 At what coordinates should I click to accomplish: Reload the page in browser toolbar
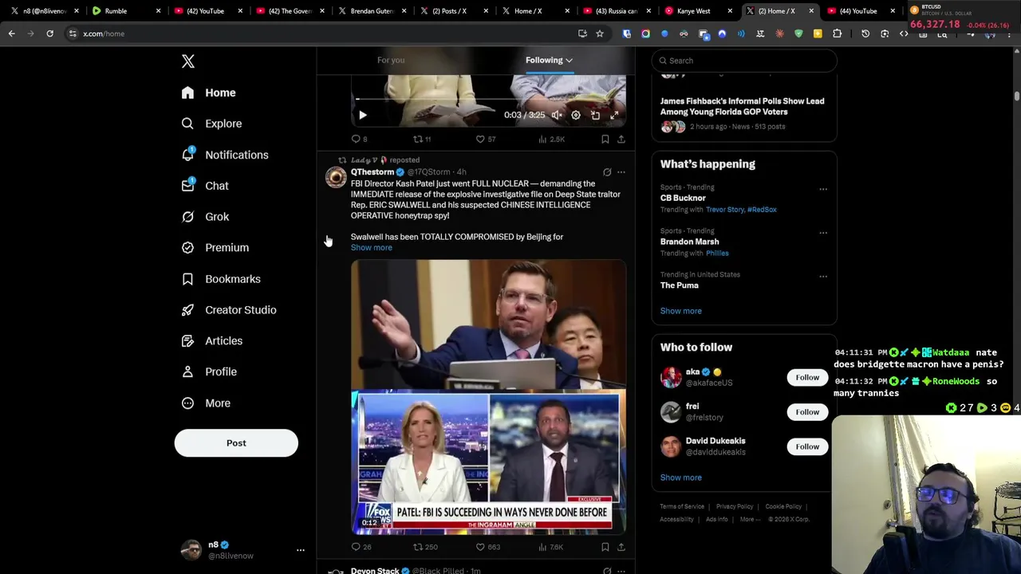pyautogui.click(x=49, y=33)
